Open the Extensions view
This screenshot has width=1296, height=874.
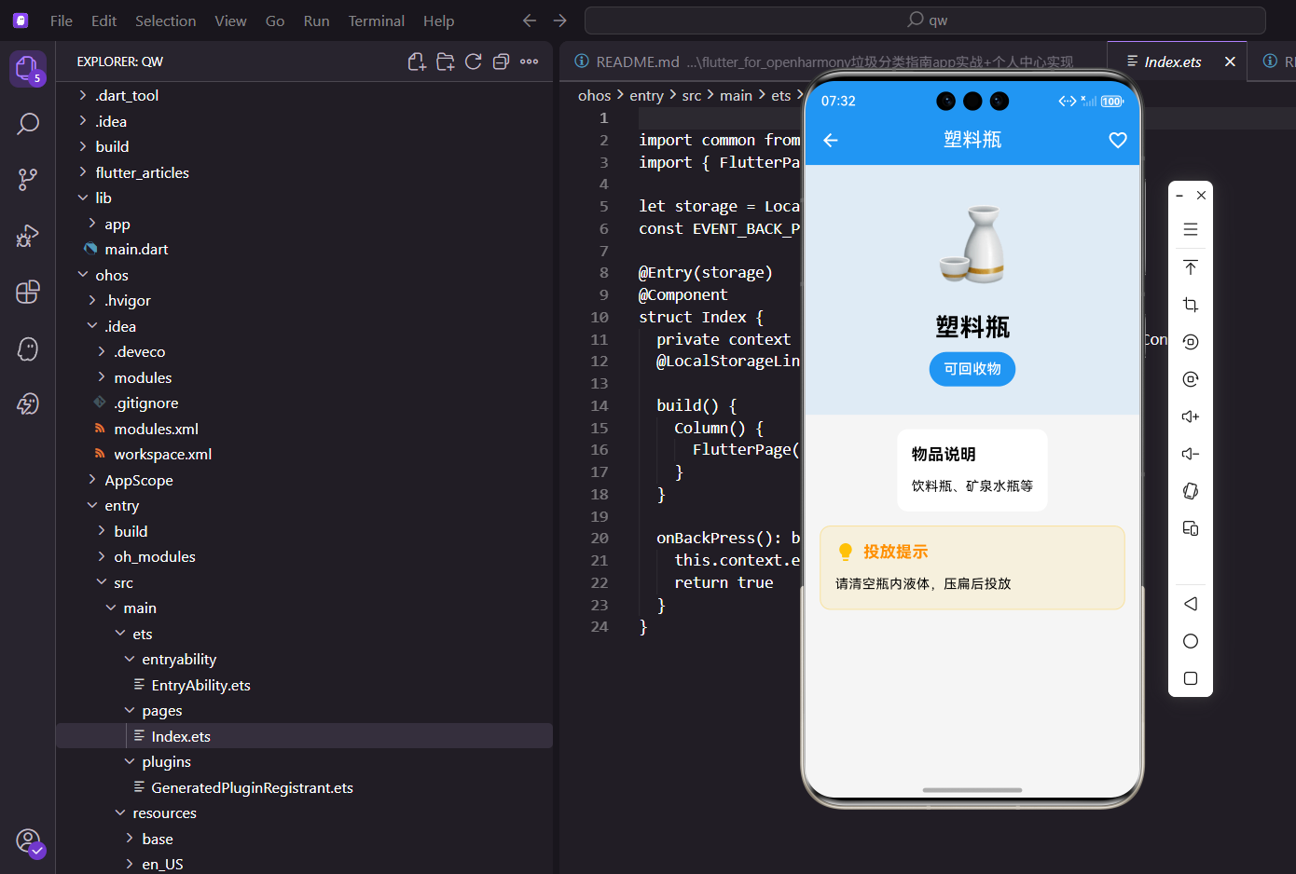pyautogui.click(x=28, y=292)
